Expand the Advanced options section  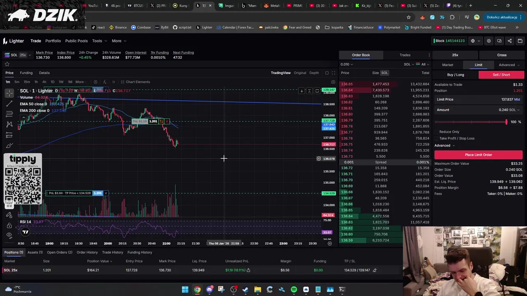[x=444, y=146]
